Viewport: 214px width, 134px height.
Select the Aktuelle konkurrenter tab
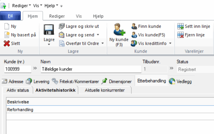(105, 90)
